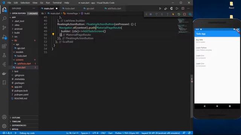Open the Search view in activity bar
Image resolution: width=241 pixels, height=135 pixels.
tap(4, 18)
